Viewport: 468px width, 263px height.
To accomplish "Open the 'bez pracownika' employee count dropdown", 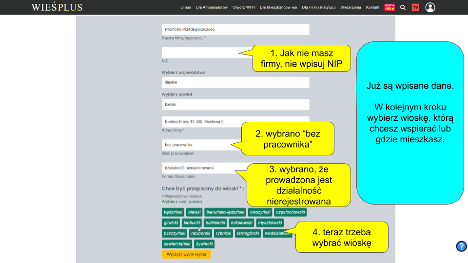I will tap(200, 145).
